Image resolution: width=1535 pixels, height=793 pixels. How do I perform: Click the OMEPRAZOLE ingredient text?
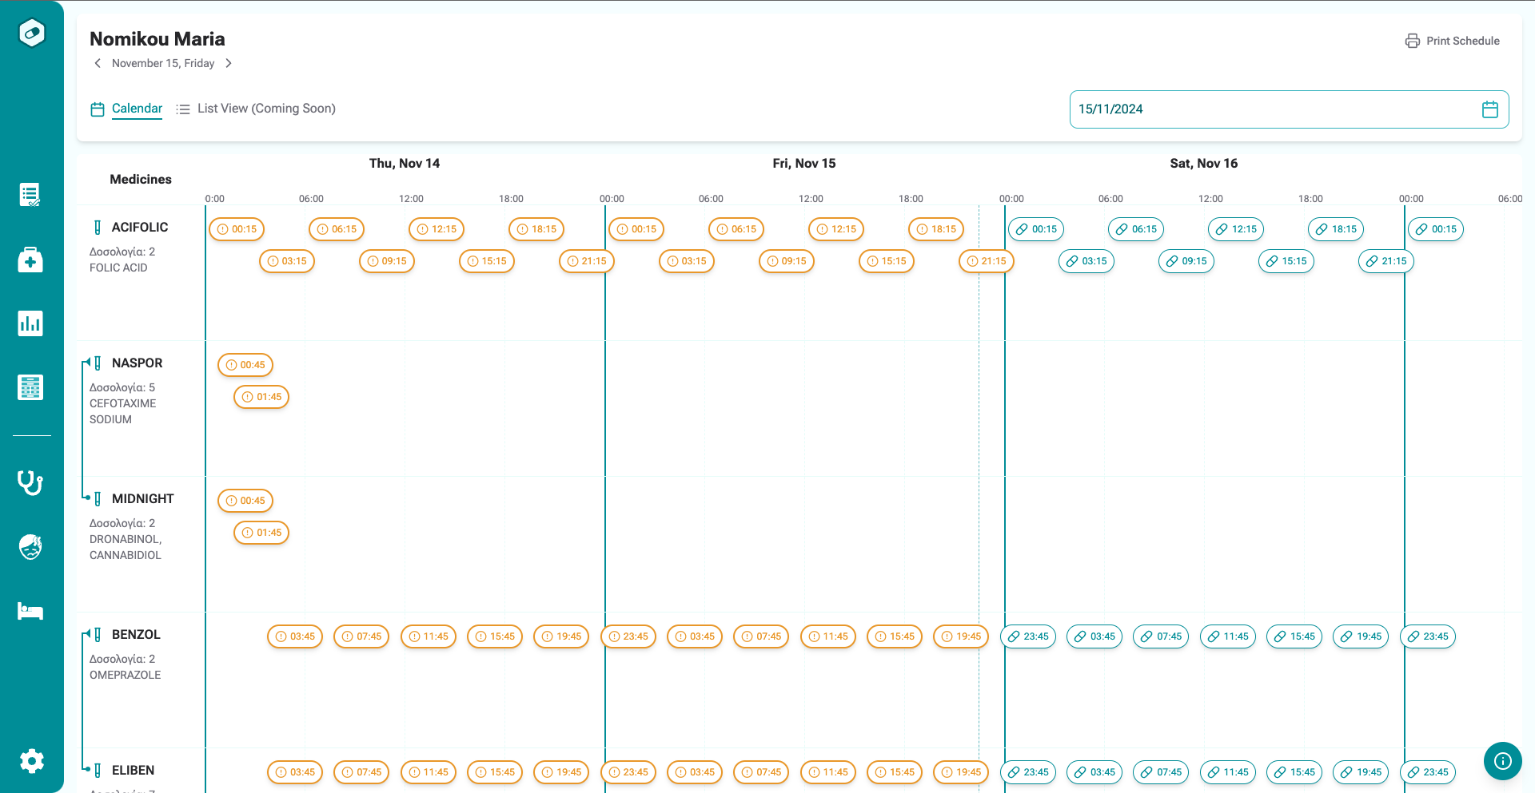126,675
